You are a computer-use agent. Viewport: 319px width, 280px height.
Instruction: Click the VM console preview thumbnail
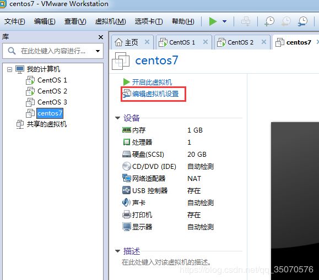(x=295, y=201)
